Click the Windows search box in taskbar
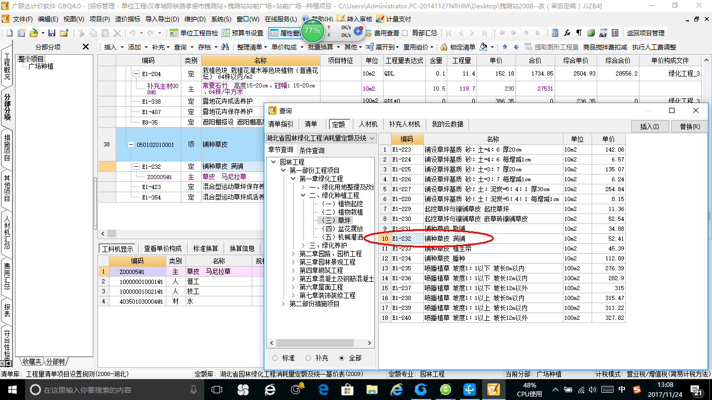 (115, 390)
